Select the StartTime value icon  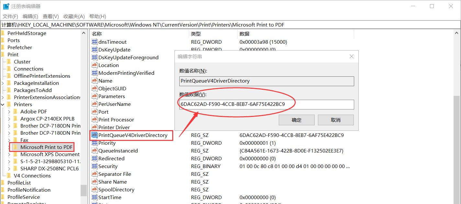pos(94,197)
